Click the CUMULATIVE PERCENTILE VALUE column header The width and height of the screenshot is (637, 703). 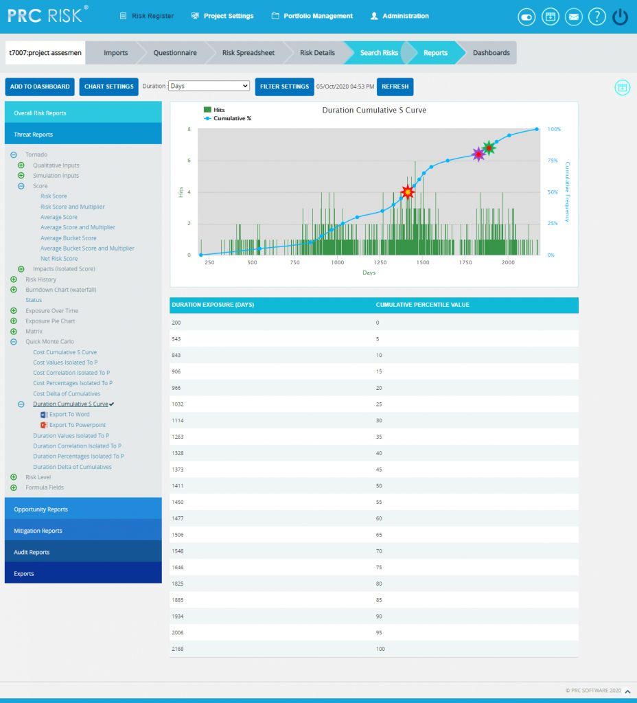click(422, 305)
